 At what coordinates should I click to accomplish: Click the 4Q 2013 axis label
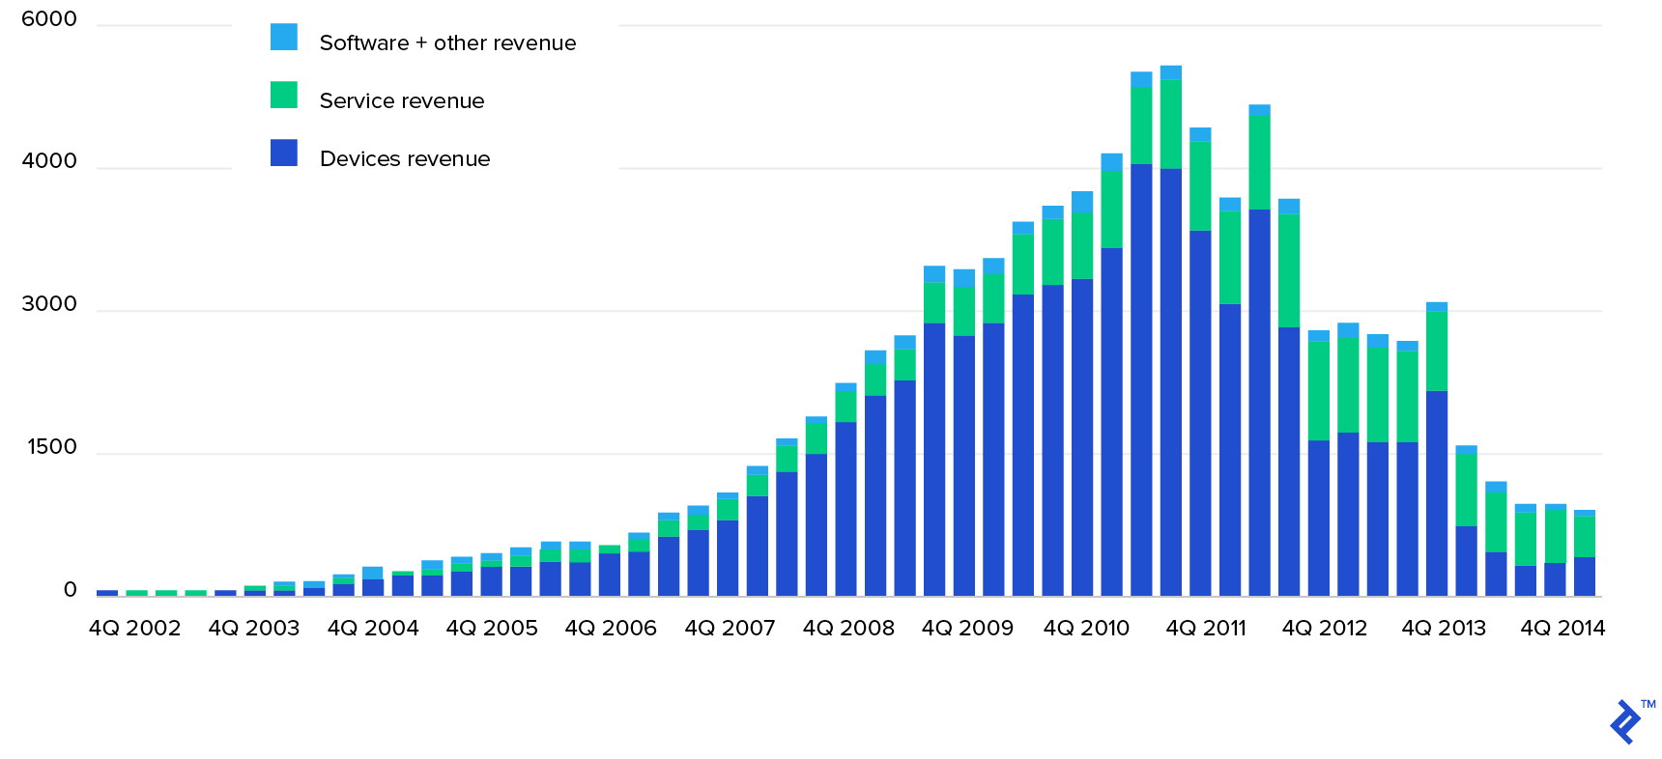(1444, 628)
